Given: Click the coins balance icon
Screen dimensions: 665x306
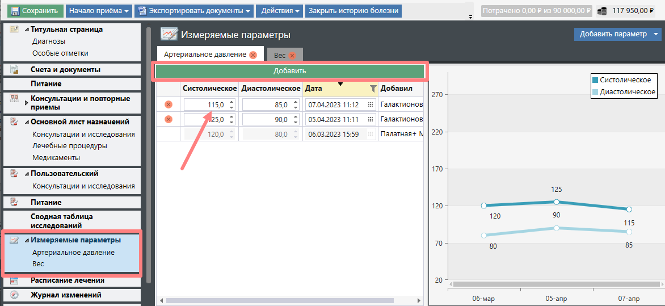Looking at the screenshot, I should pyautogui.click(x=602, y=11).
